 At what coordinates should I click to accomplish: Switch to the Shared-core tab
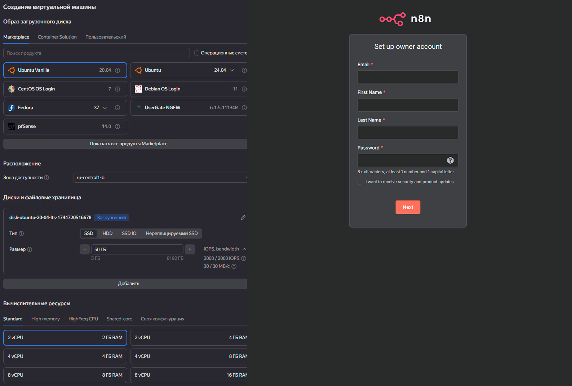(119, 319)
